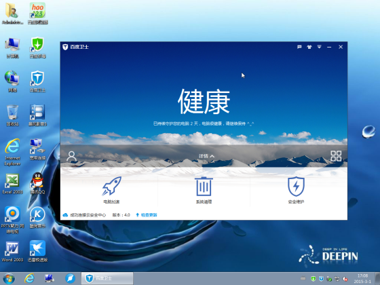Select the Administrator folder desktop icon
380x285 pixels.
pos(12,14)
